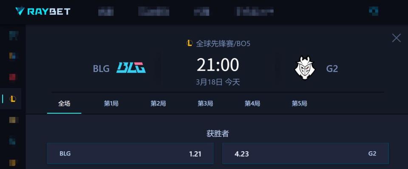Click the BLG team logo
The width and height of the screenshot is (408, 169).
131,68
